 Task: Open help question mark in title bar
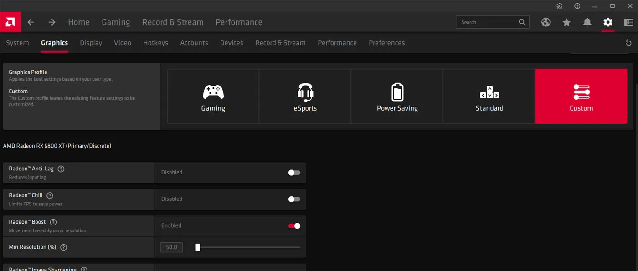pos(577,6)
